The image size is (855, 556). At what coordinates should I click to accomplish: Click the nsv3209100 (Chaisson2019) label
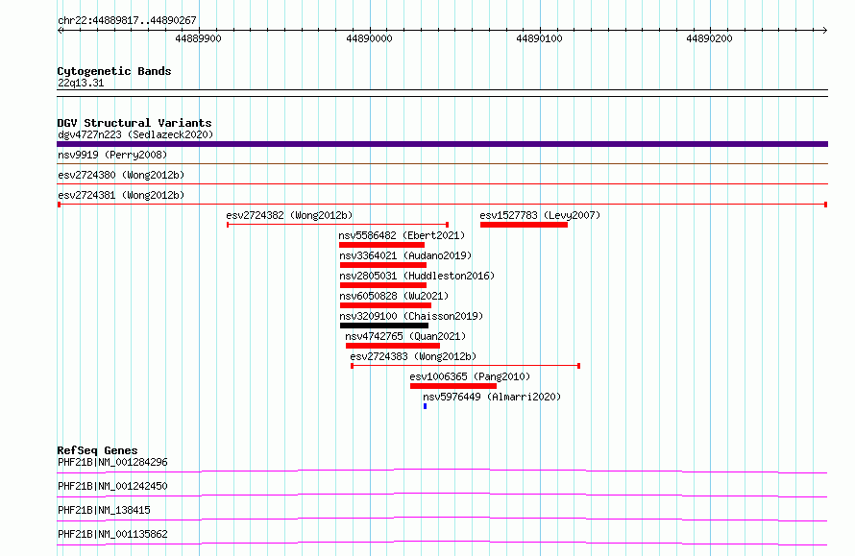(411, 316)
